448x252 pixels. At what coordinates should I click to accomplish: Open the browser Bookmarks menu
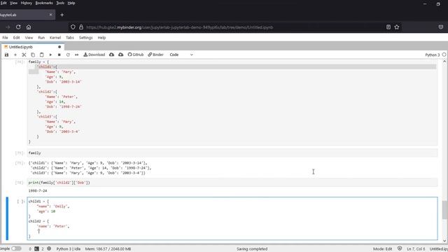click(44, 3)
